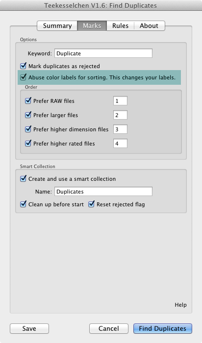
Task: Click the larger files order field
Action: 120,115
